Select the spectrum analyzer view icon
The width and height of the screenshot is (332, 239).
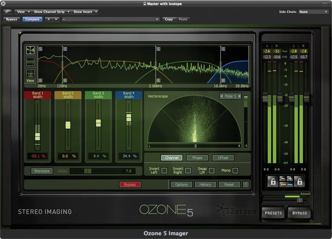[x=30, y=50]
